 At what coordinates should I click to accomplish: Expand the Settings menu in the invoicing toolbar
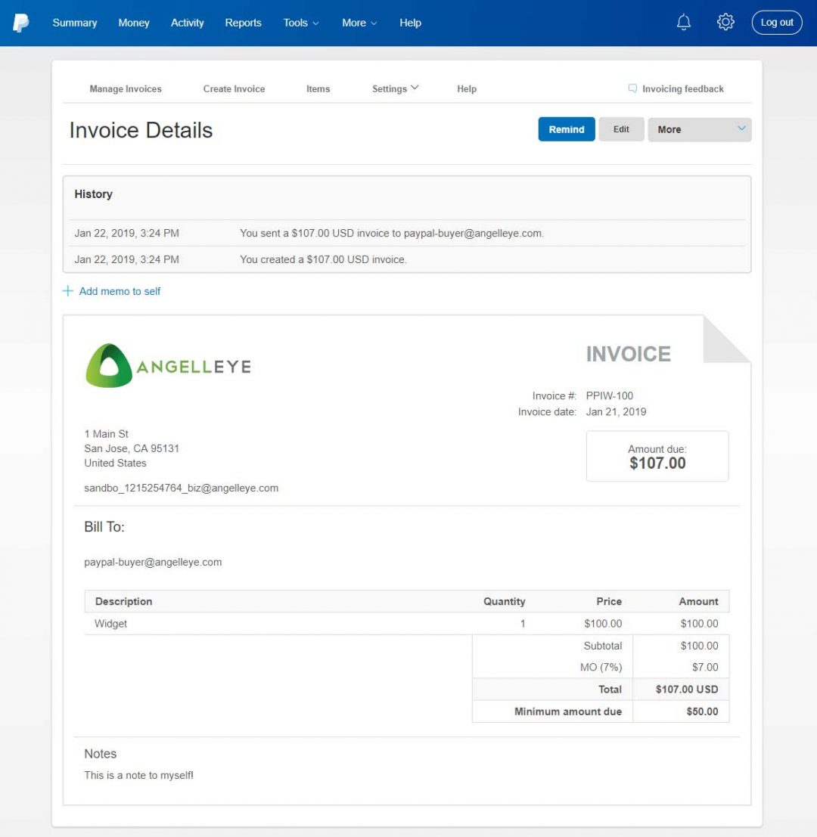click(394, 88)
